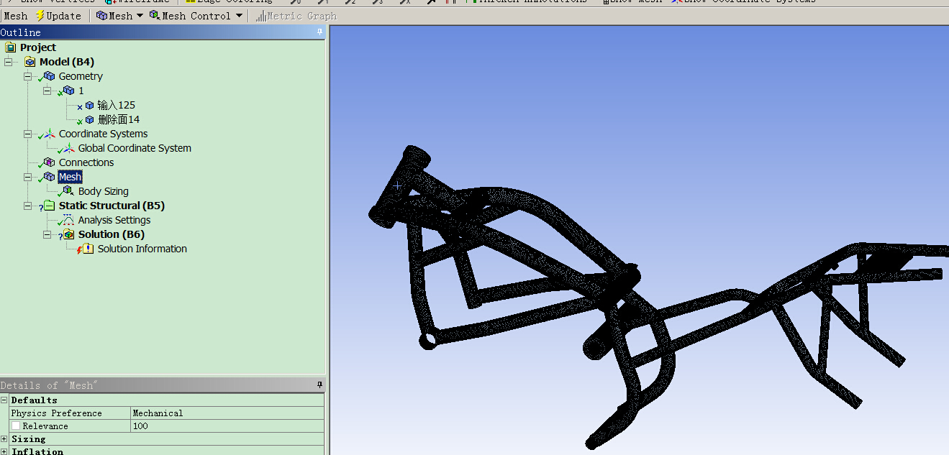This screenshot has width=949, height=455.
Task: Select the Connections tree item
Action: 86,162
